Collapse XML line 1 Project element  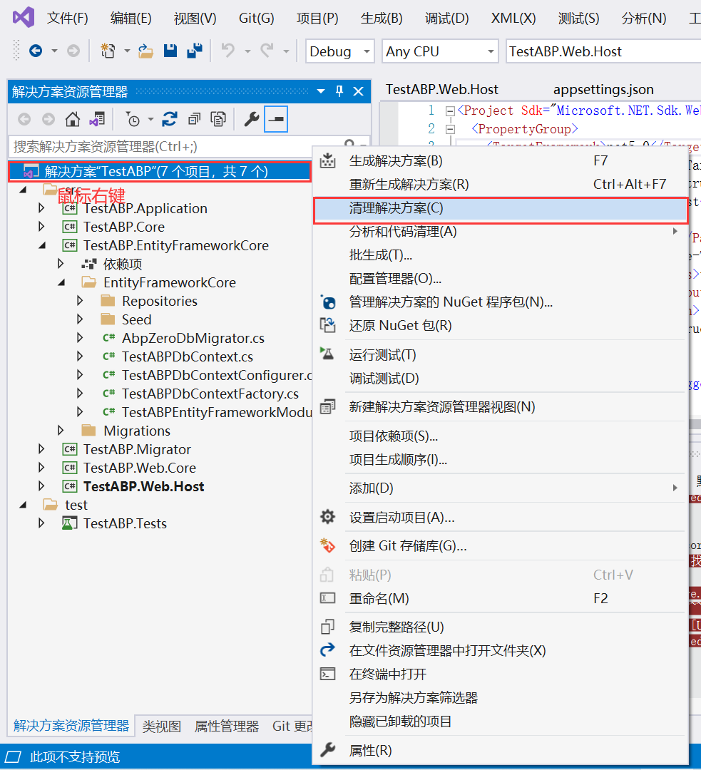449,111
